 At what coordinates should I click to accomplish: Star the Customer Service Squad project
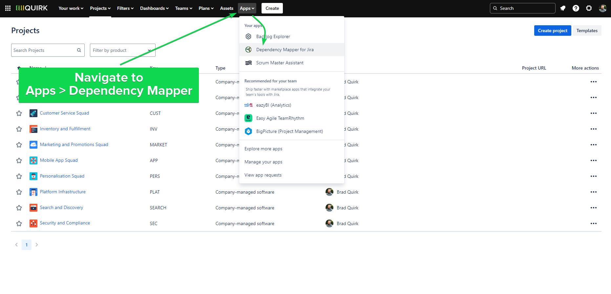pos(19,113)
